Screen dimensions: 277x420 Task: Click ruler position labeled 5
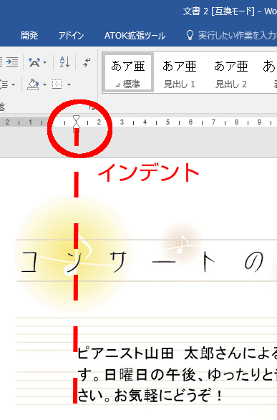pyautogui.click(x=167, y=122)
